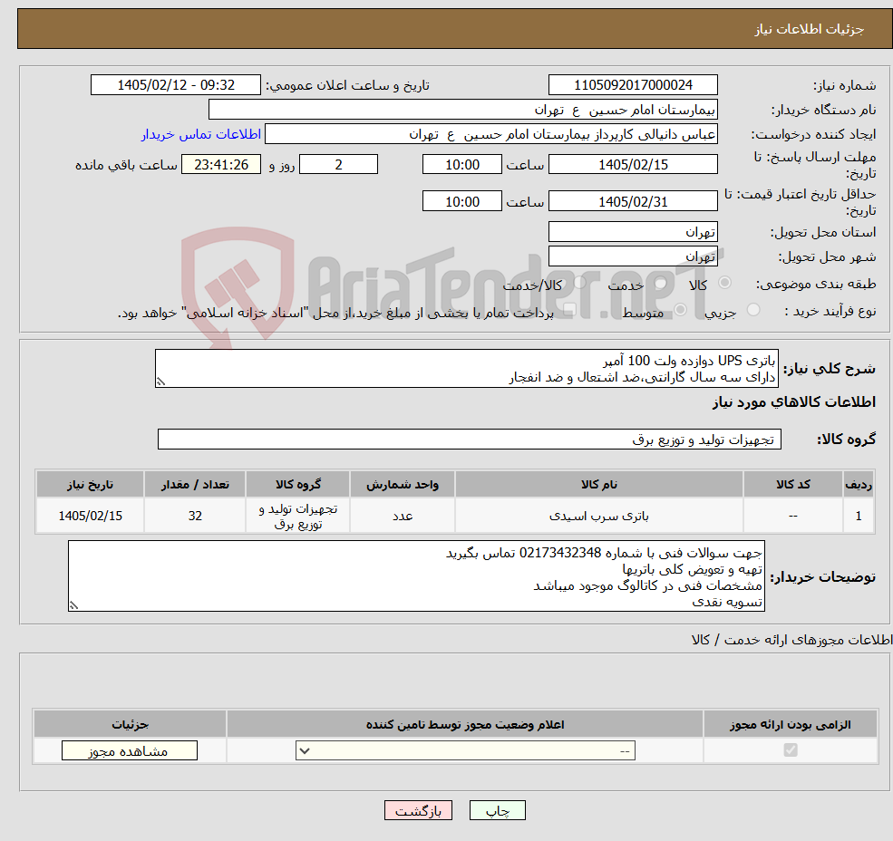Click the remaining days field showing 2
Viewport: 893px width, 841px height.
[x=338, y=165]
